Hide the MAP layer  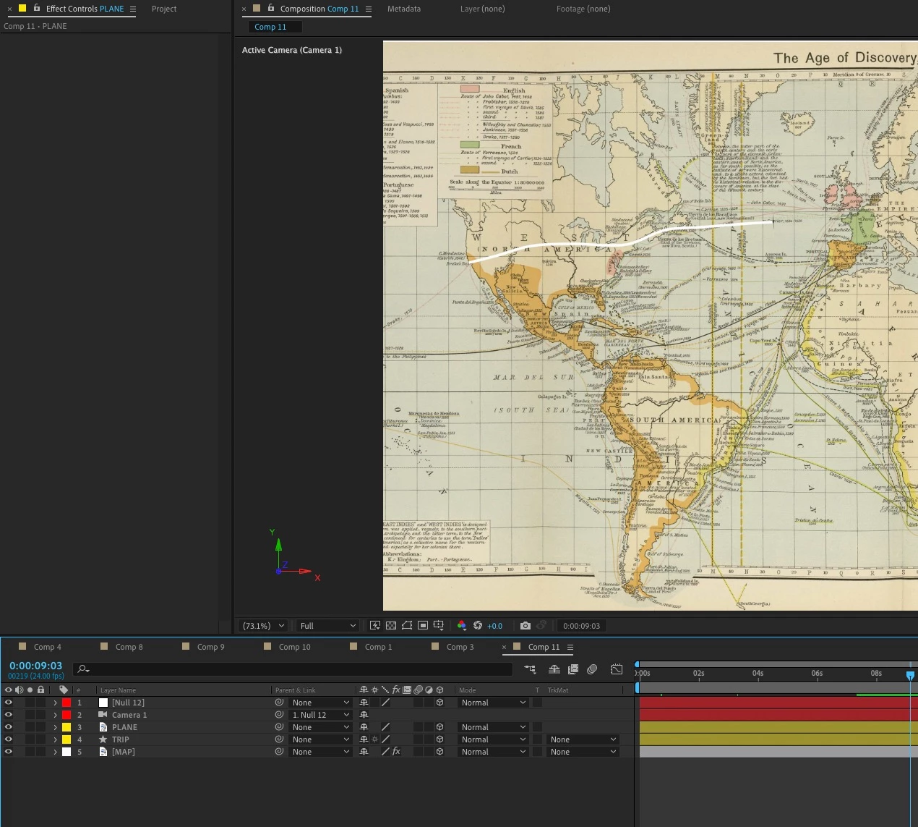pyautogui.click(x=9, y=752)
